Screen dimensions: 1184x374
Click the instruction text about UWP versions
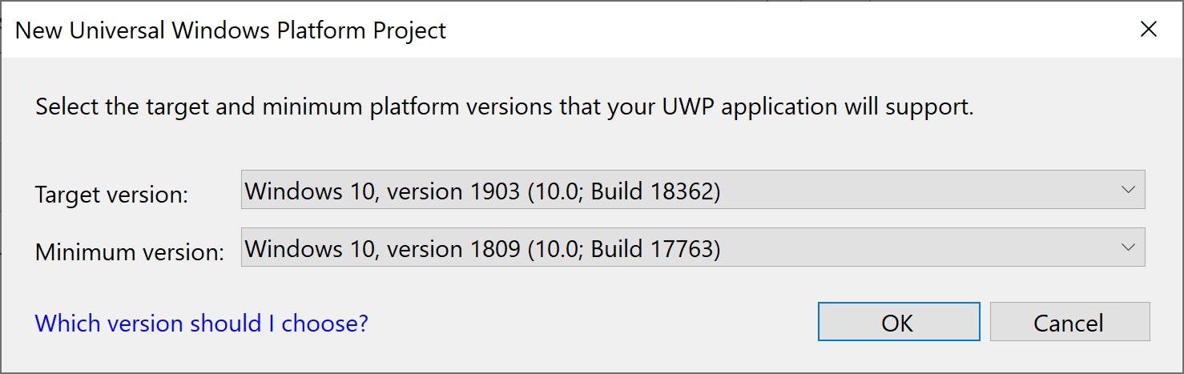point(504,107)
